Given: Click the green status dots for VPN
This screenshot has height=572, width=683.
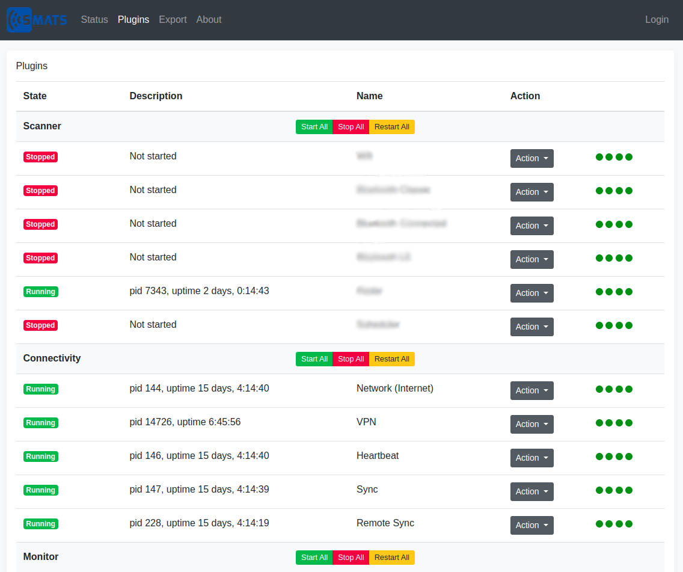Looking at the screenshot, I should point(614,423).
